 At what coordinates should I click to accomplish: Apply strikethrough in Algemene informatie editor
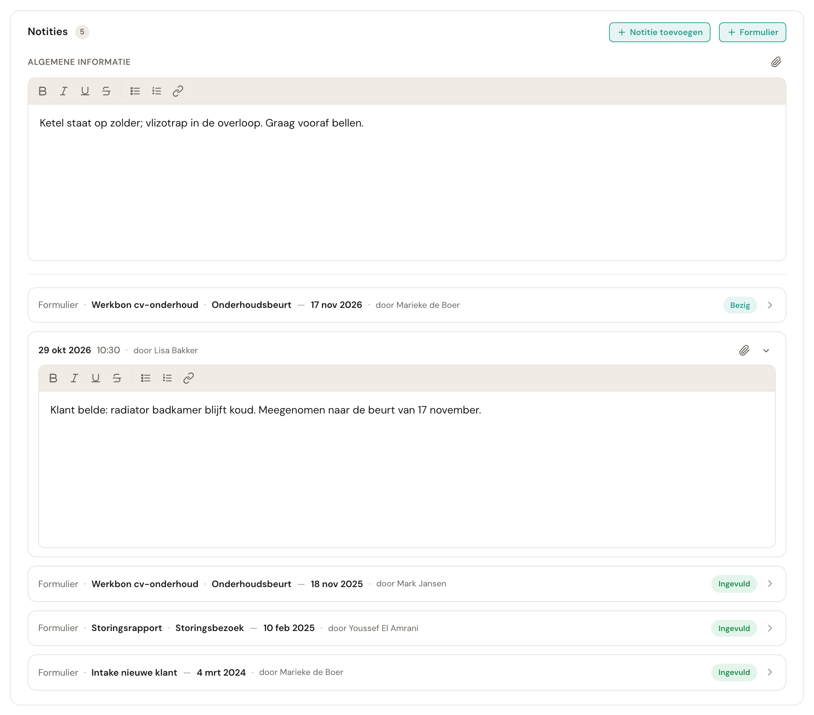click(x=106, y=91)
